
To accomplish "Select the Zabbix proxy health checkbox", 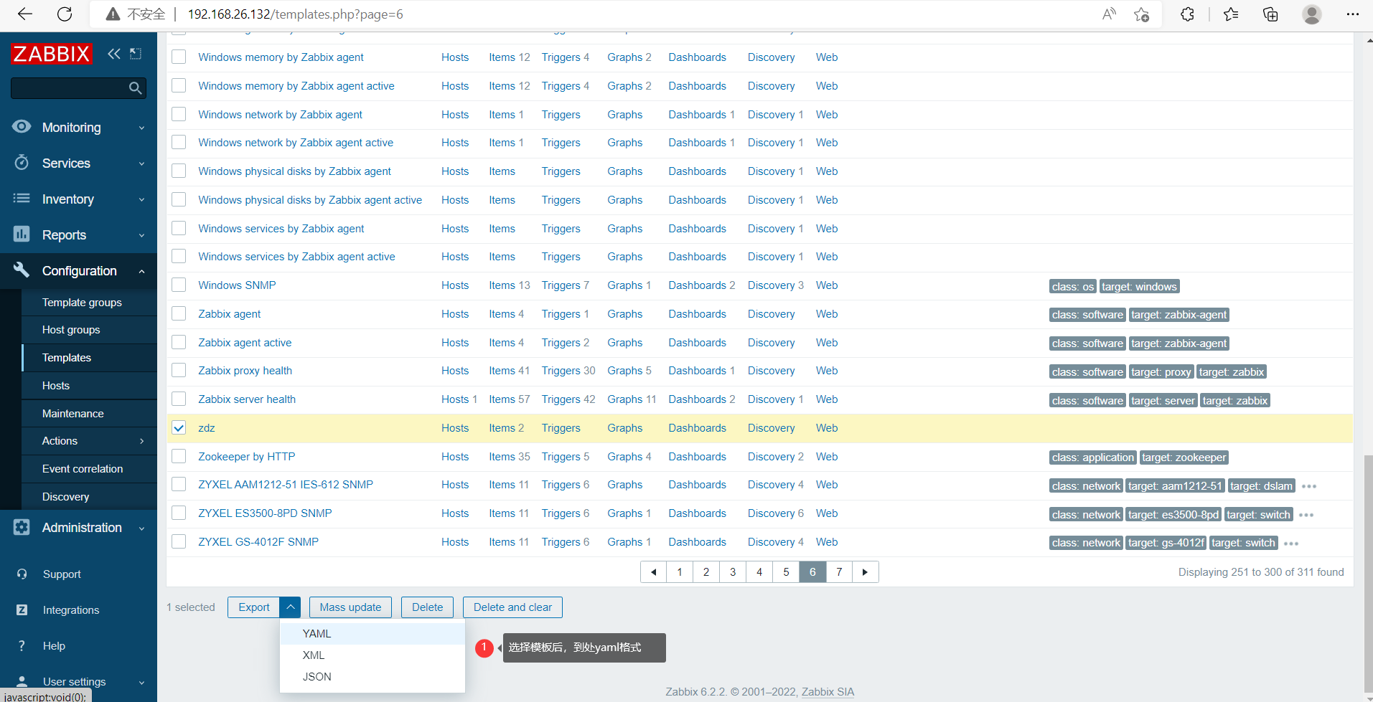I will point(179,370).
